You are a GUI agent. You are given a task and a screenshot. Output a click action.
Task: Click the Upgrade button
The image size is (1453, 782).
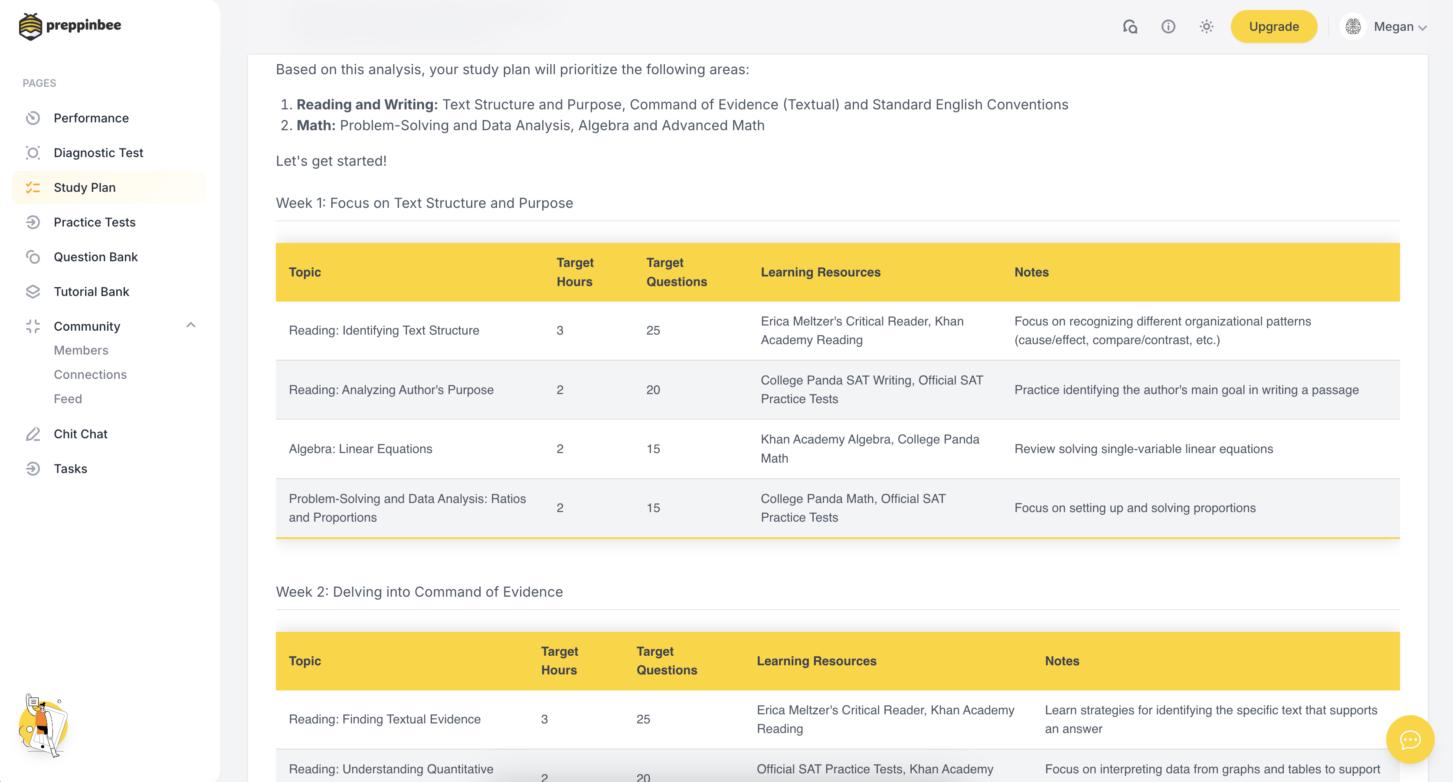click(x=1273, y=26)
